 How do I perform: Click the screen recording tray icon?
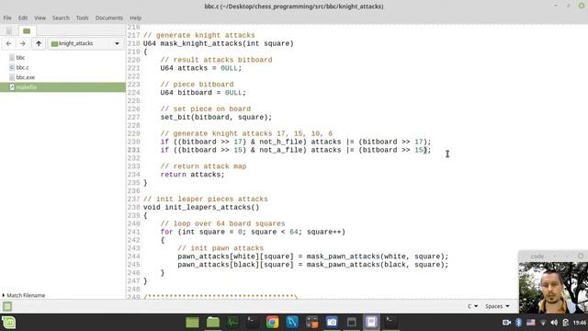coord(506,323)
